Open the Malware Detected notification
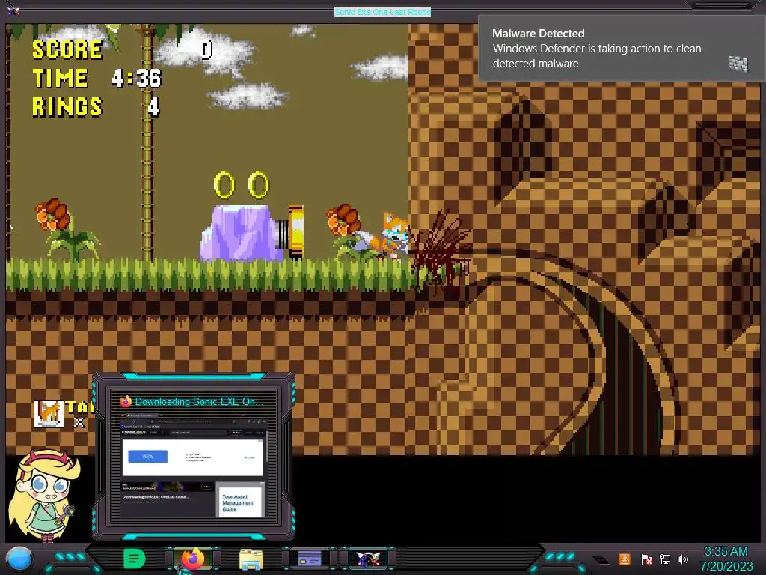 tap(622, 49)
